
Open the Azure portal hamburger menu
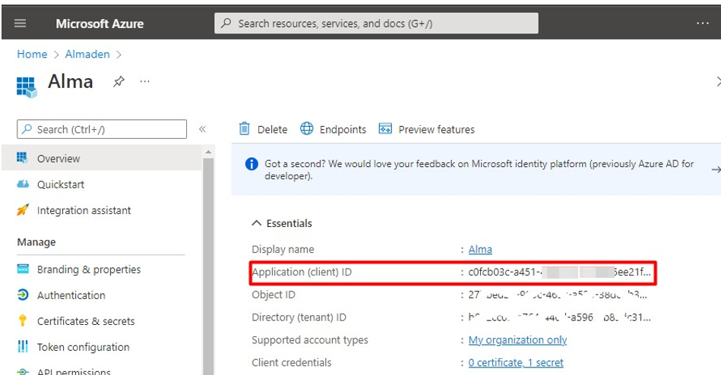21,24
